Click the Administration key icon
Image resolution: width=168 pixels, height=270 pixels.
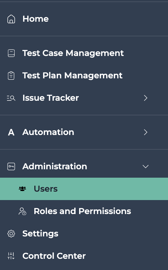pos(11,166)
